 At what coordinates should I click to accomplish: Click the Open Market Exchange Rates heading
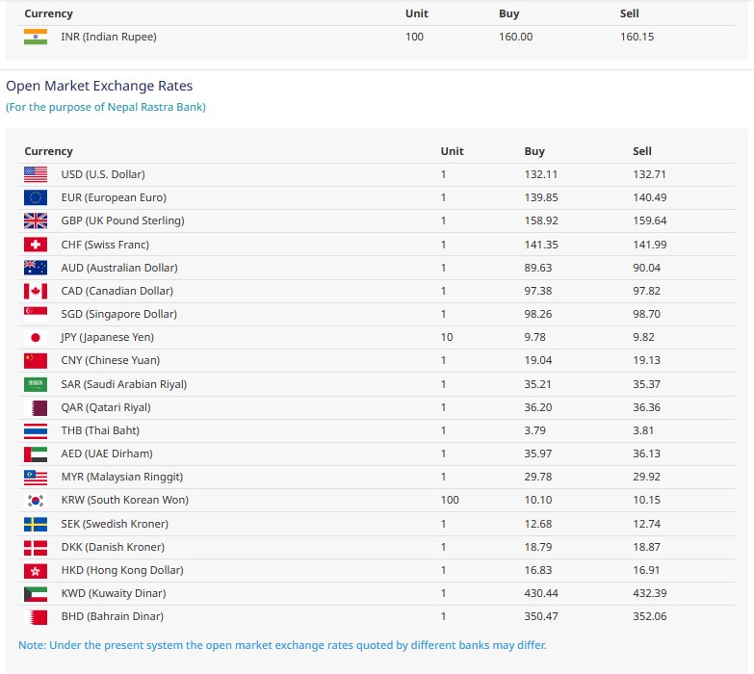[x=99, y=86]
